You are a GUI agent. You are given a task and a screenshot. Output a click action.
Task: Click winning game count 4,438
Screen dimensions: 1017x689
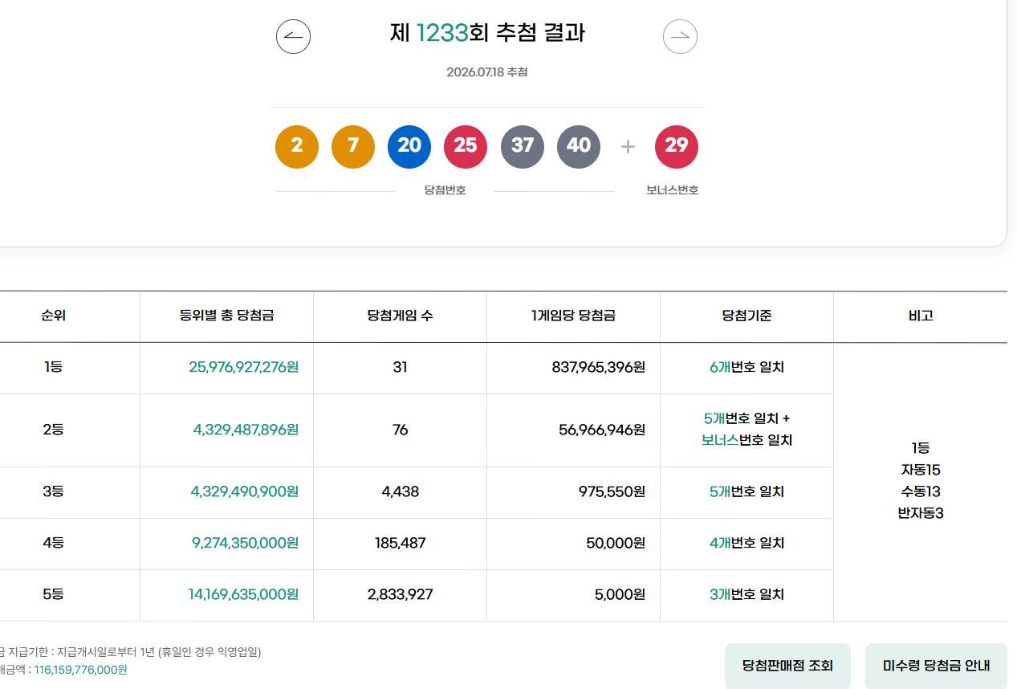point(400,491)
